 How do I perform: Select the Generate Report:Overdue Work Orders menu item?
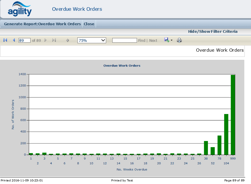point(42,24)
